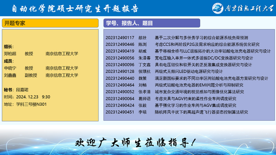Click the last row topic by 李硕
This screenshot has width=276, height=155.
coord(201,112)
